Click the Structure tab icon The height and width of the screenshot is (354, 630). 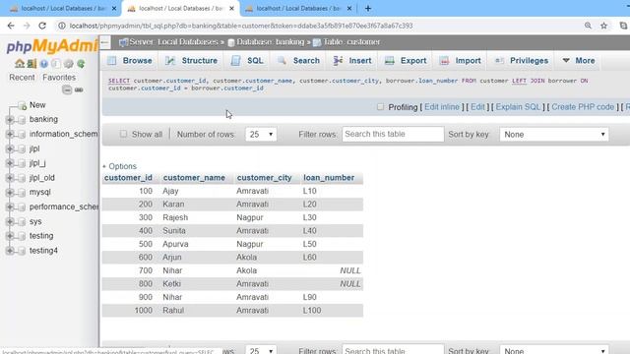[x=170, y=61]
